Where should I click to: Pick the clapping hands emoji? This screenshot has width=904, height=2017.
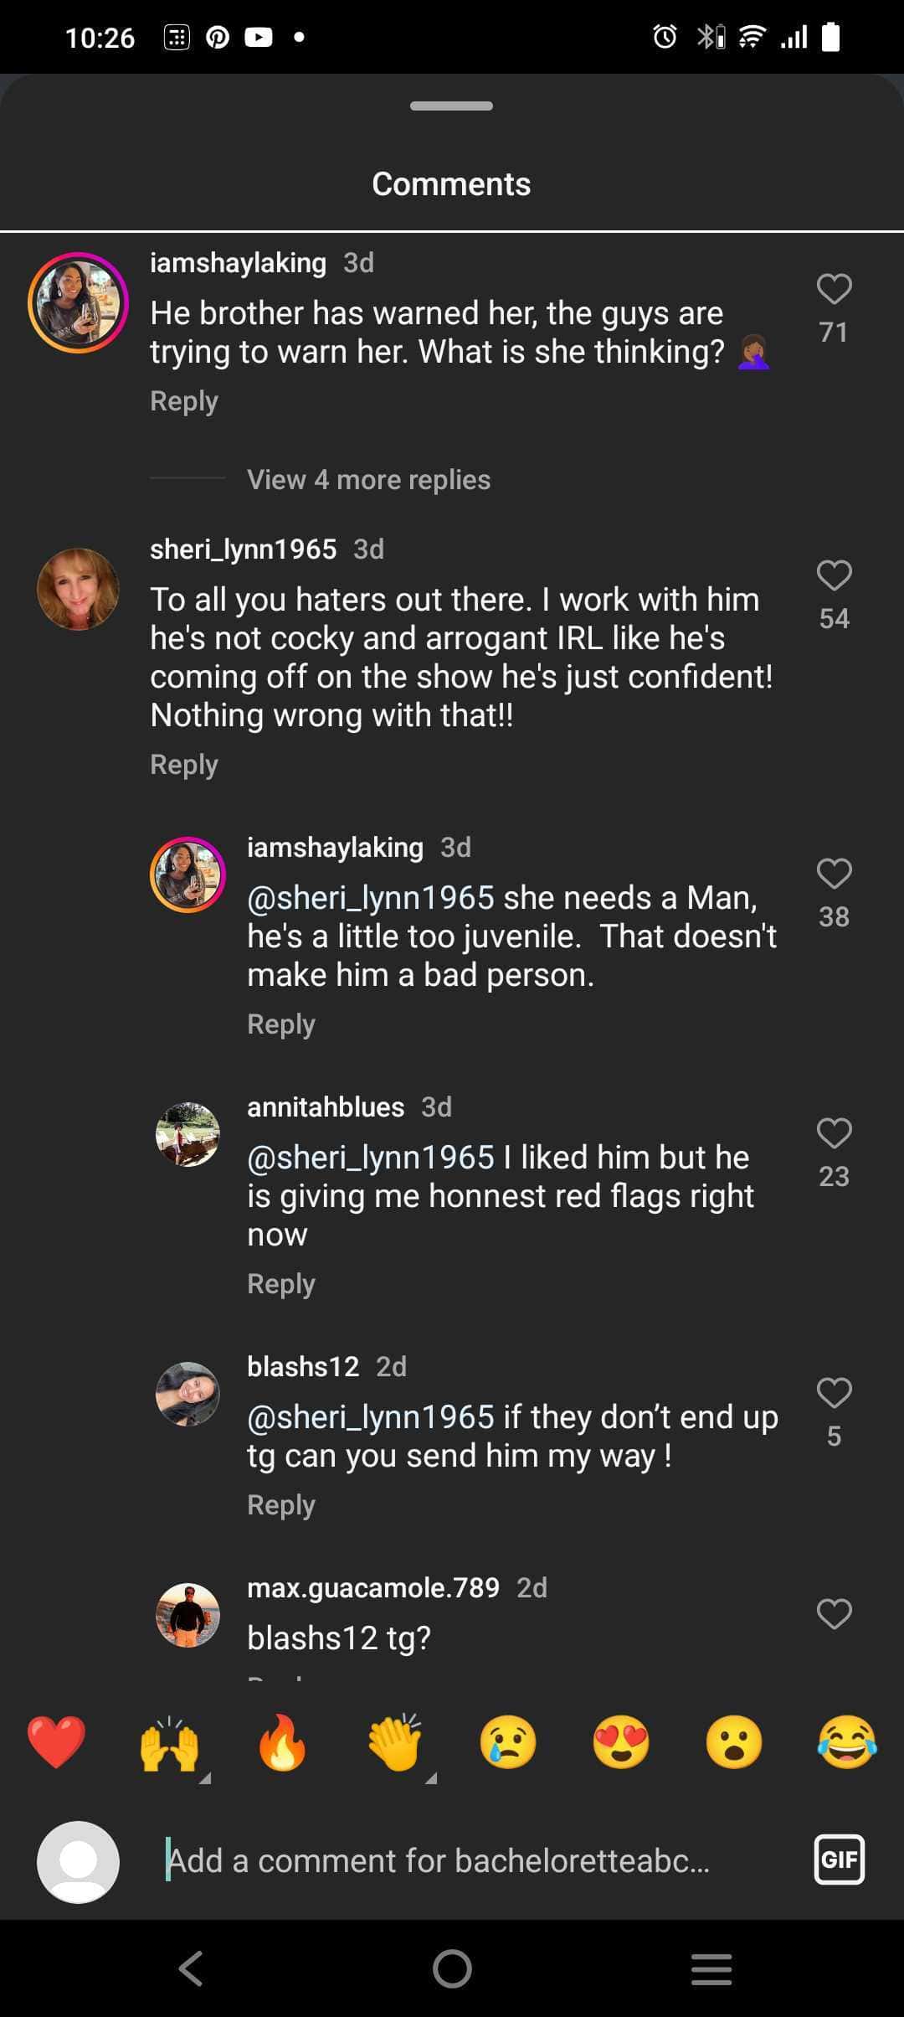click(395, 1743)
